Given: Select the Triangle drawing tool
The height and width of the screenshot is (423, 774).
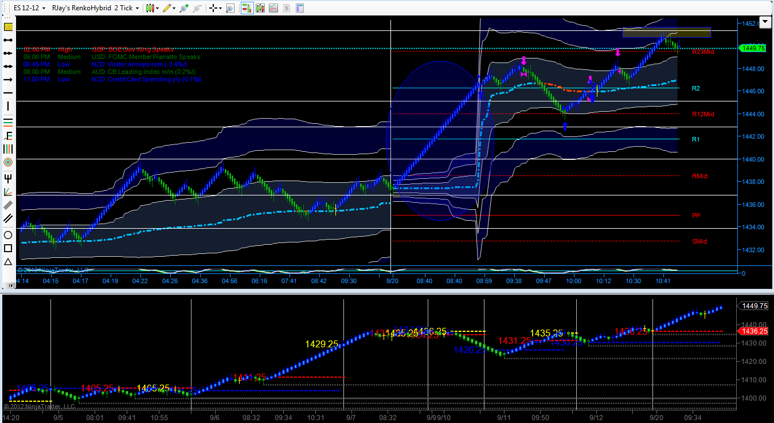Looking at the screenshot, I should click(8, 262).
